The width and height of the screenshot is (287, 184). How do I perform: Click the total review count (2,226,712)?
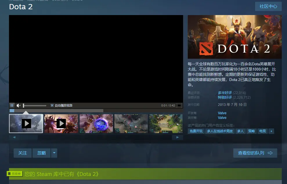242,97
